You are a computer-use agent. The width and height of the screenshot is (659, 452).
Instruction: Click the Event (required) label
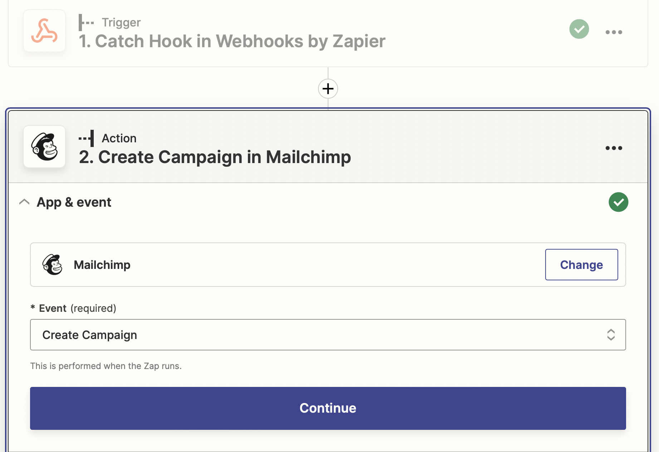78,308
